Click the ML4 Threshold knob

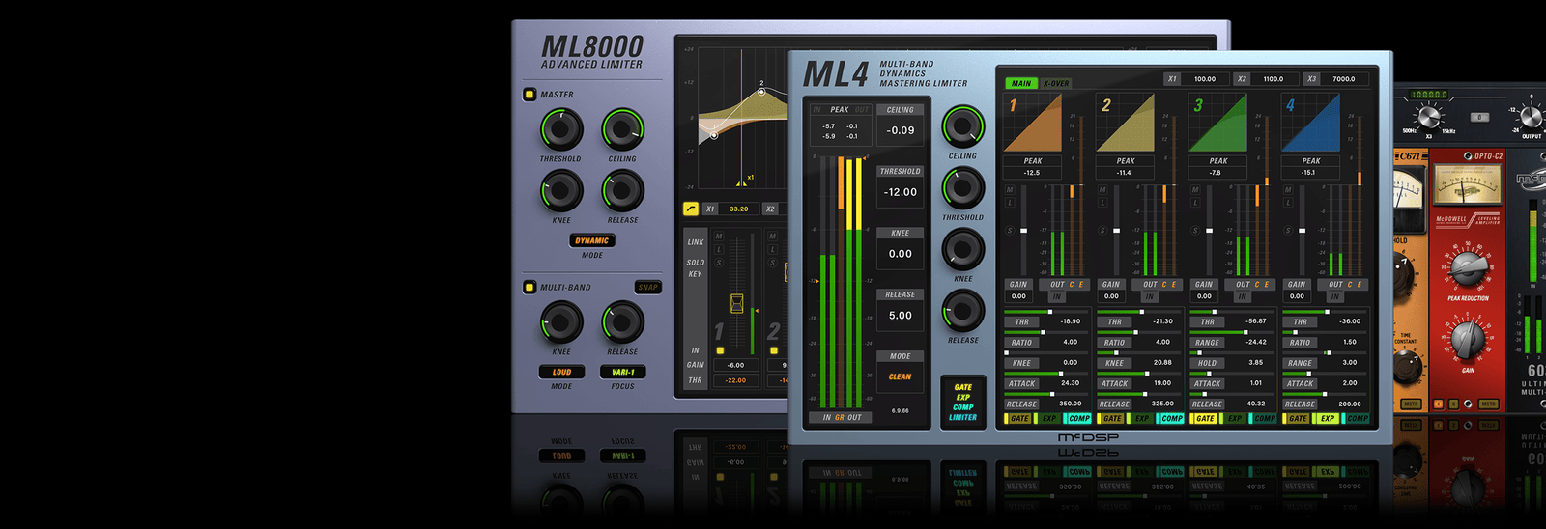(962, 188)
